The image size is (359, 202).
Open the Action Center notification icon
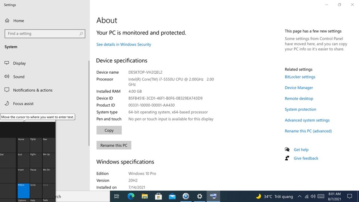click(350, 196)
